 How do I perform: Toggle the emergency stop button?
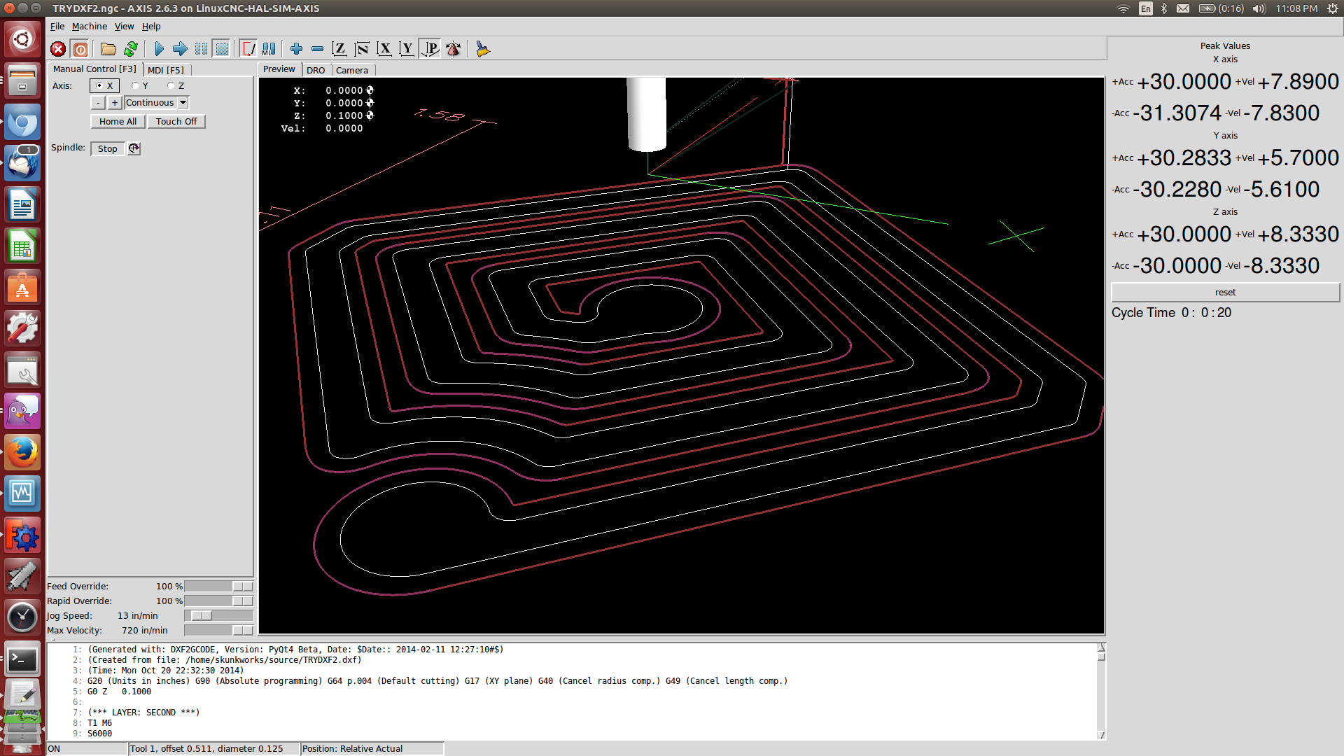58,49
